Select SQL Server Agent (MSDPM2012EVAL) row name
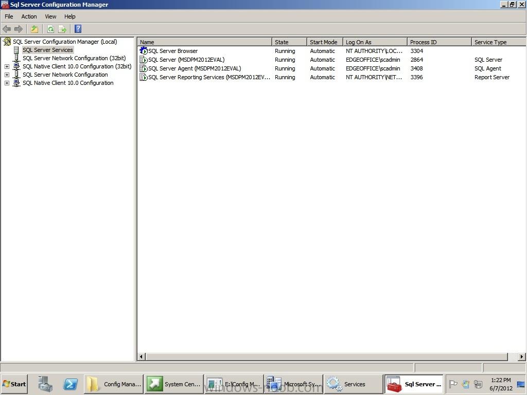Viewport: 527px width, 395px height. click(195, 68)
